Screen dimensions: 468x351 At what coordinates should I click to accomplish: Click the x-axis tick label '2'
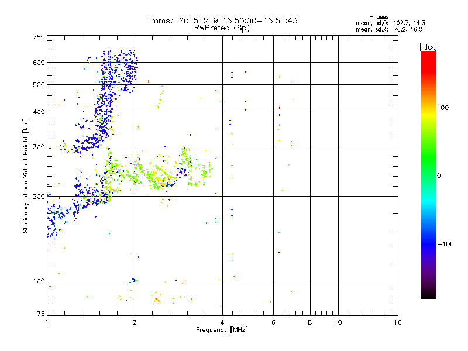click(x=135, y=322)
